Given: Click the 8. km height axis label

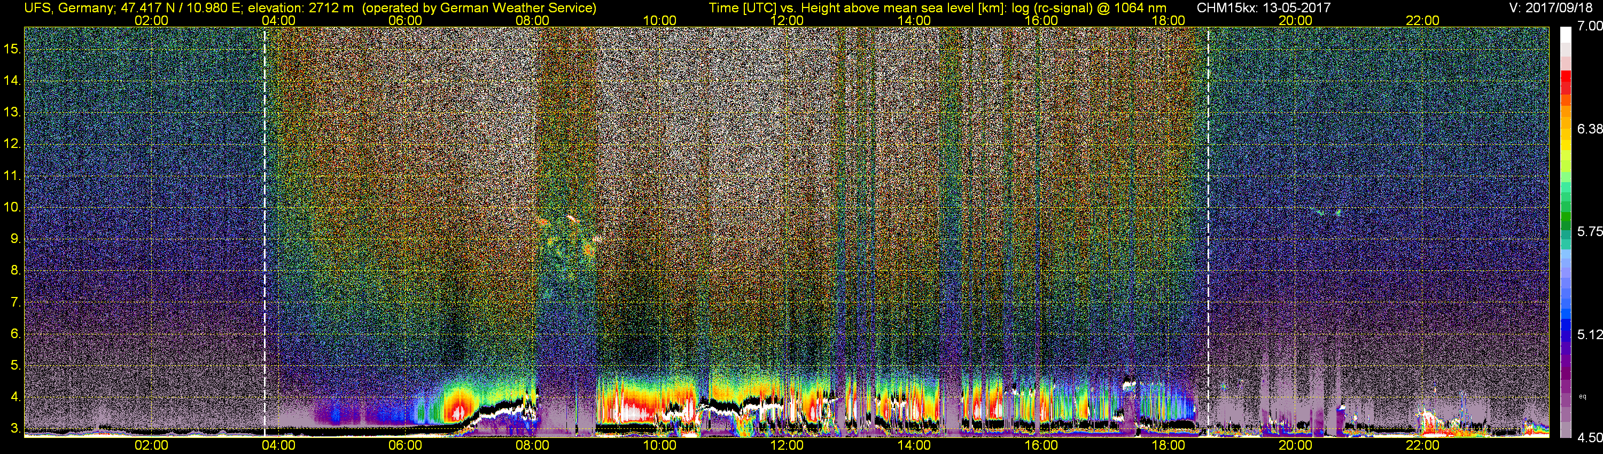Looking at the screenshot, I should pyautogui.click(x=15, y=270).
